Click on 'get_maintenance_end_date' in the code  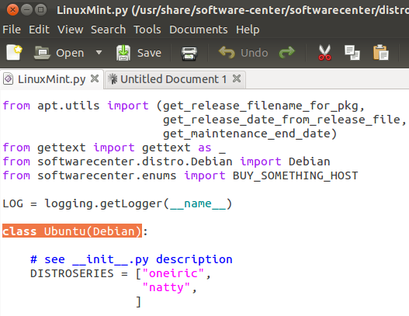[247, 134]
